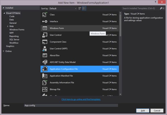Select the Interface template icon
The image size is (167, 115).
click(45, 21)
